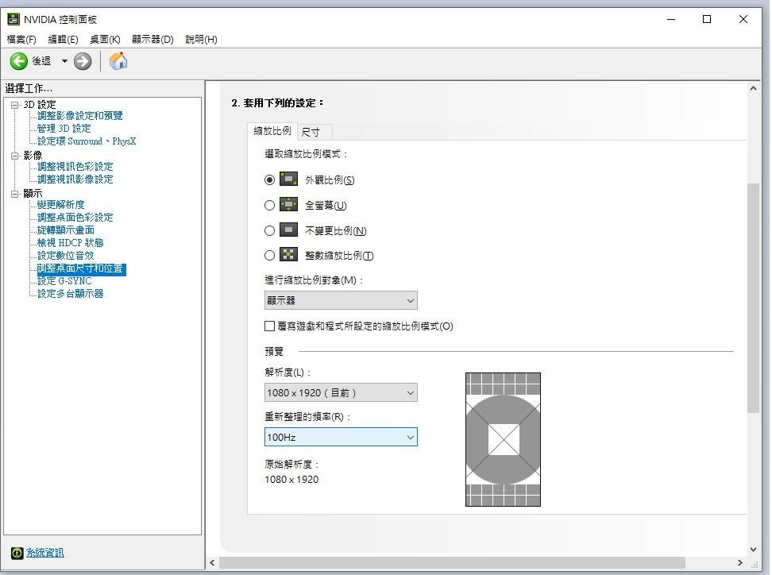Click the forward navigation arrow
Image resolution: width=772 pixels, height=575 pixels.
[x=82, y=60]
